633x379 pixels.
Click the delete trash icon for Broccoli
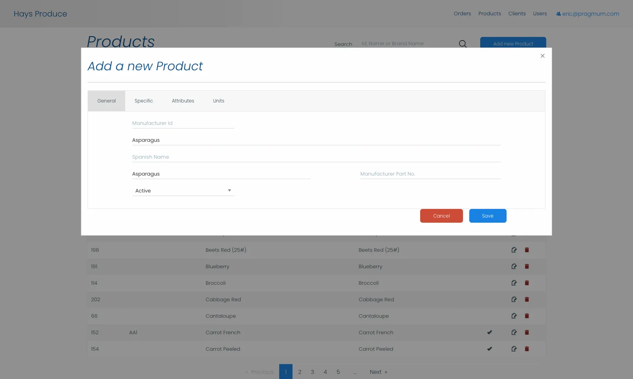click(x=527, y=283)
